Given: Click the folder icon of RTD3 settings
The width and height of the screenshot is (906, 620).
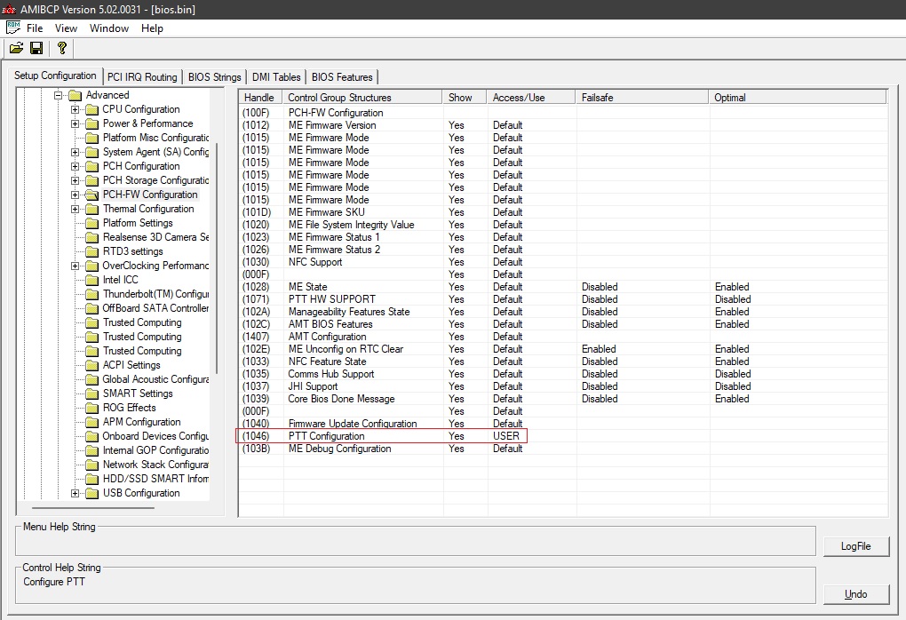Looking at the screenshot, I should 91,252.
